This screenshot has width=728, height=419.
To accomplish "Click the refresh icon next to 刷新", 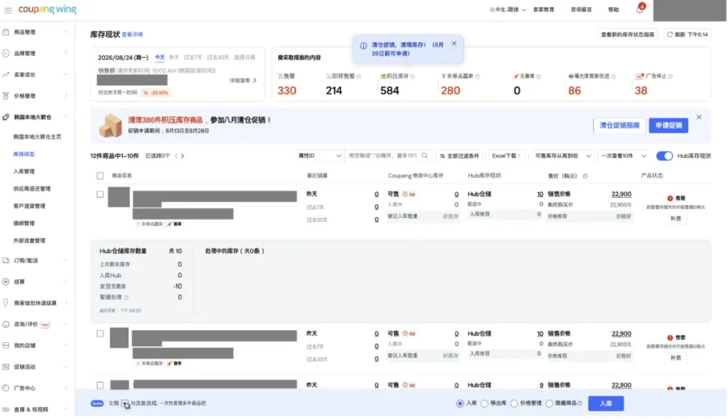I will click(x=670, y=35).
